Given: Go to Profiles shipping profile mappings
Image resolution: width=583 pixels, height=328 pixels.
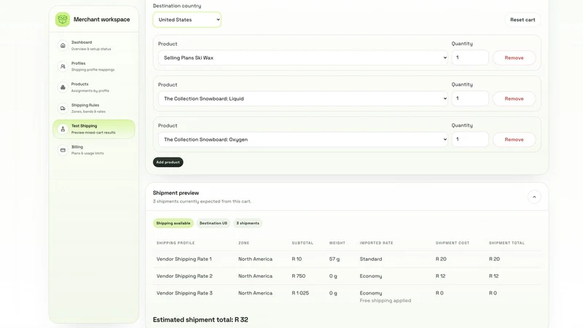Looking at the screenshot, I should coord(94,66).
